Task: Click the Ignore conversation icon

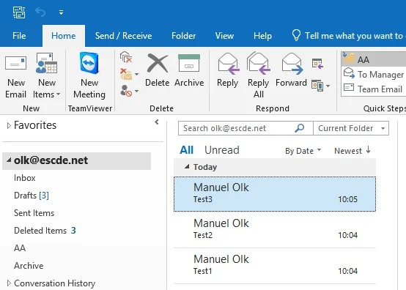Action: point(126,57)
